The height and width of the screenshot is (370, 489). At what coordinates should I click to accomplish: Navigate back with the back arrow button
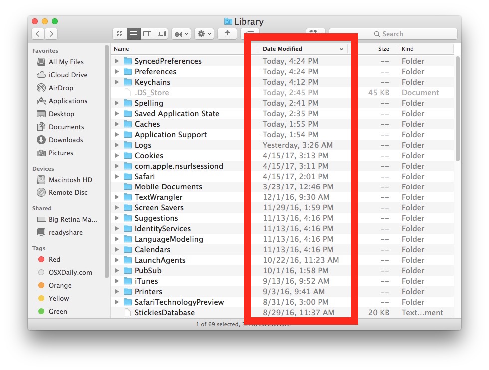click(x=38, y=33)
